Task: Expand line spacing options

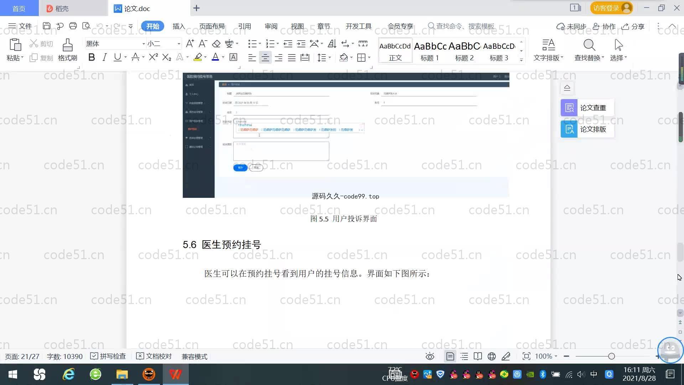Action: 330,57
